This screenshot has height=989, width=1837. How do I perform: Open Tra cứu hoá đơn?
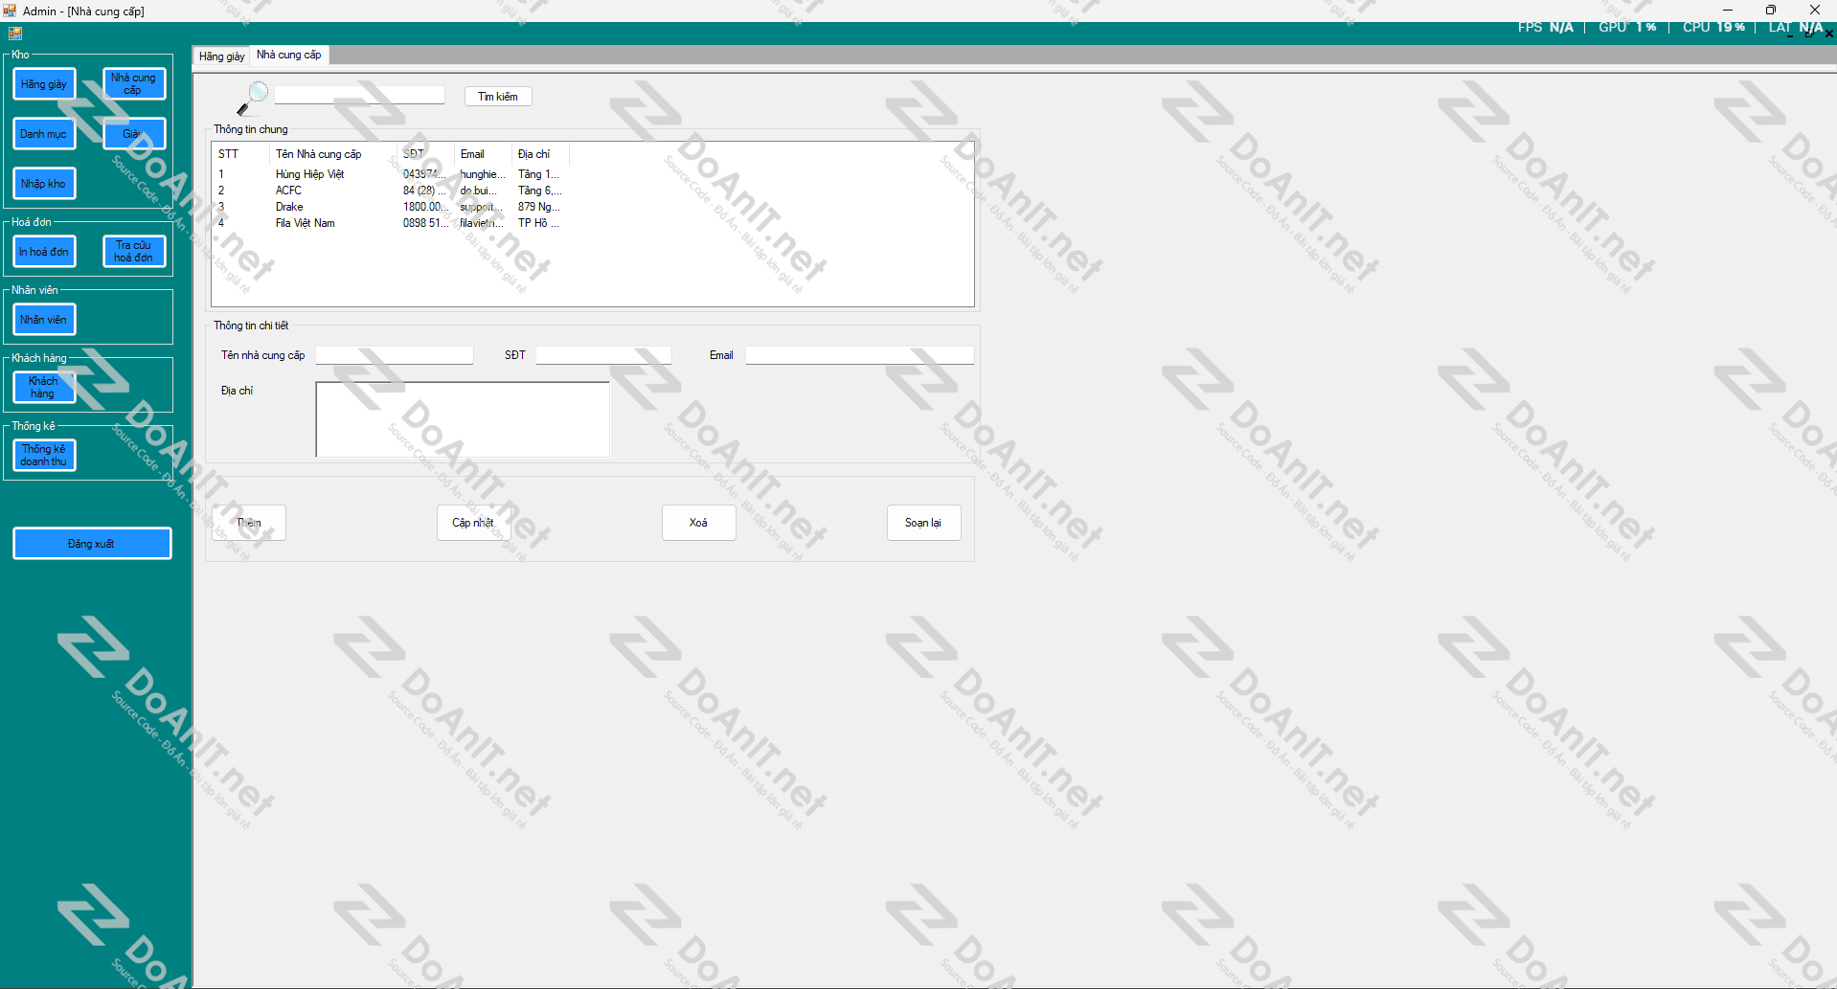point(134,252)
